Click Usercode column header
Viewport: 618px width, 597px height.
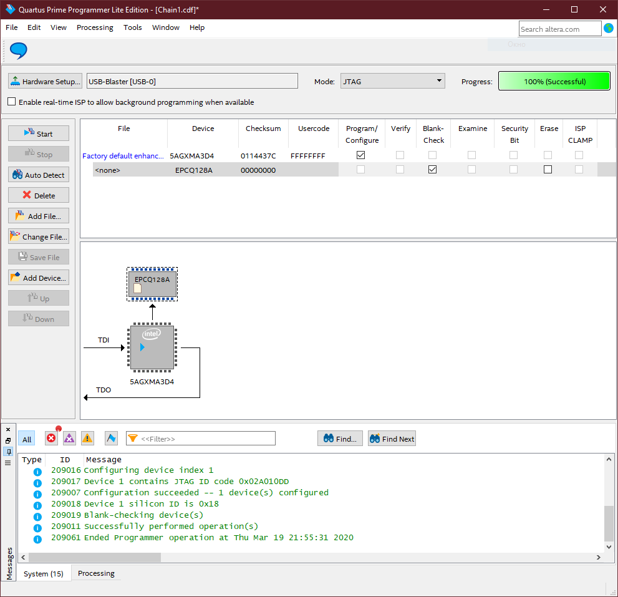[x=313, y=129]
